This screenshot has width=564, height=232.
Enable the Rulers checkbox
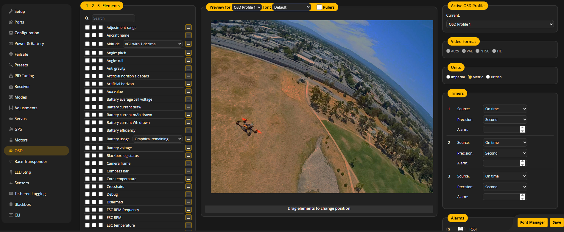pos(319,7)
